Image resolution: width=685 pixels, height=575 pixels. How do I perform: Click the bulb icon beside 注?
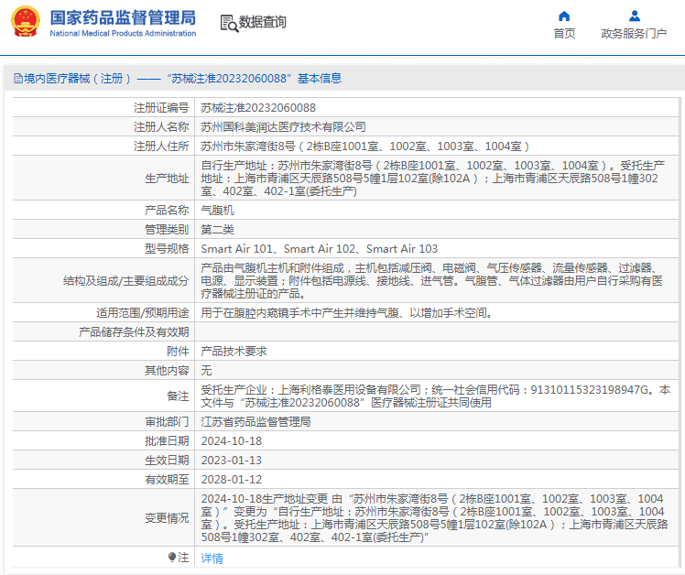[172, 557]
